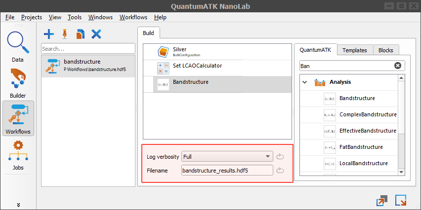Viewport: 421px width, 210px height.
Task: Click the Silver crystal cube icon
Action: point(163,52)
